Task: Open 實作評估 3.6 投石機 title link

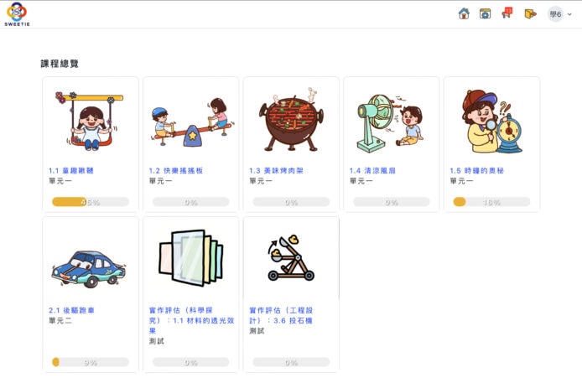Action: (x=281, y=315)
